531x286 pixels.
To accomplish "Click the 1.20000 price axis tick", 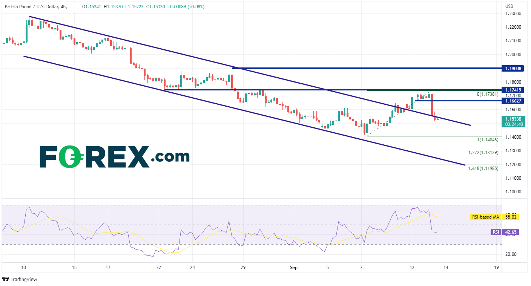I will [513, 54].
